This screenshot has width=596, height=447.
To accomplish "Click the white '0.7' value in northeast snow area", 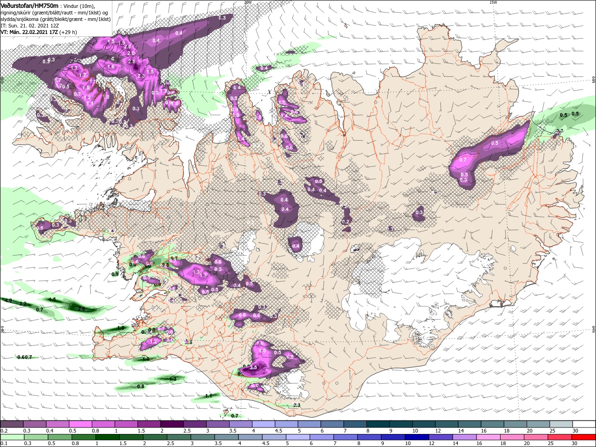I will click(x=463, y=160).
